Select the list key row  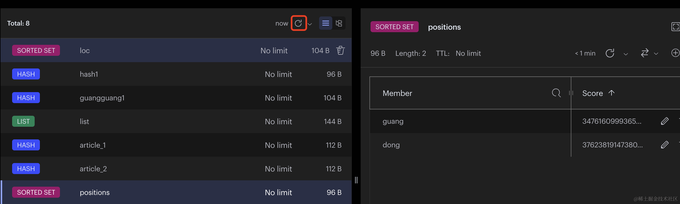[x=176, y=122]
